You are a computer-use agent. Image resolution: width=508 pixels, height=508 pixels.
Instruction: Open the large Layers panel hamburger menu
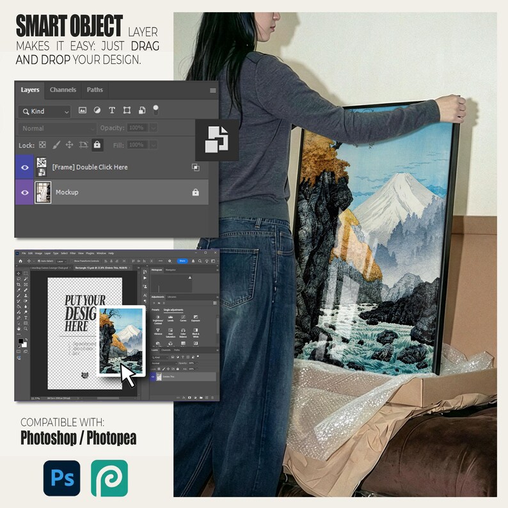213,90
